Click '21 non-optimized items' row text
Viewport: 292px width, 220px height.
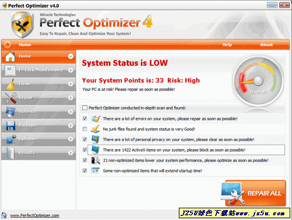click(186, 160)
